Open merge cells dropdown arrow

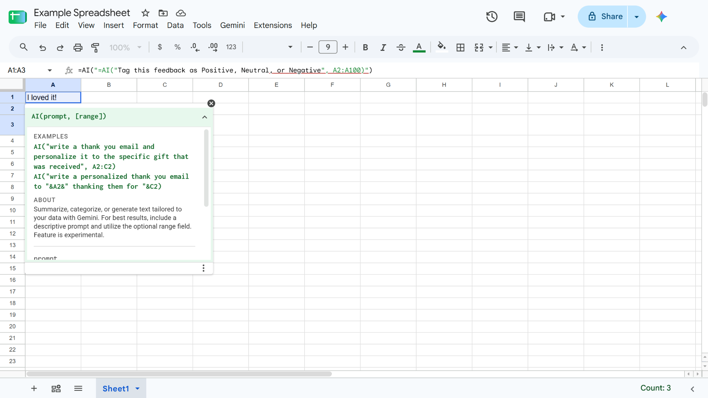491,48
